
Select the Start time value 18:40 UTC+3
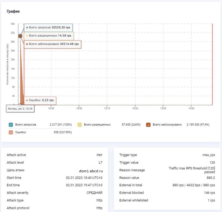tap(84, 178)
